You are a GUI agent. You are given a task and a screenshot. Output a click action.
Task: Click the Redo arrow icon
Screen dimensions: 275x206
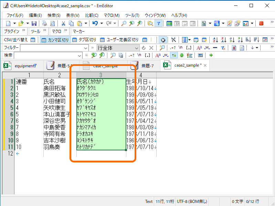[108, 23]
